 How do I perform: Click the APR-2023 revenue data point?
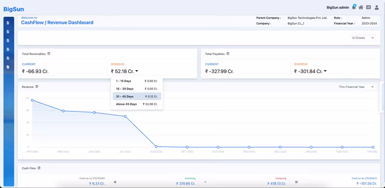[x=32, y=100]
